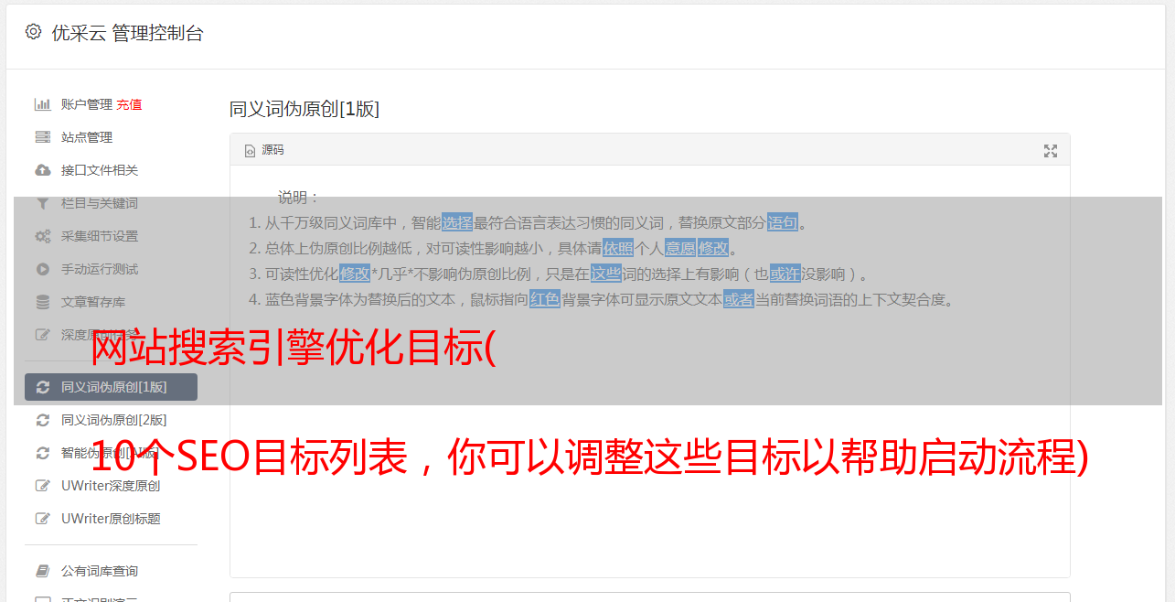This screenshot has height=602, width=1175.
Task: Click play icon of 手动运行测试
Action: (42, 269)
